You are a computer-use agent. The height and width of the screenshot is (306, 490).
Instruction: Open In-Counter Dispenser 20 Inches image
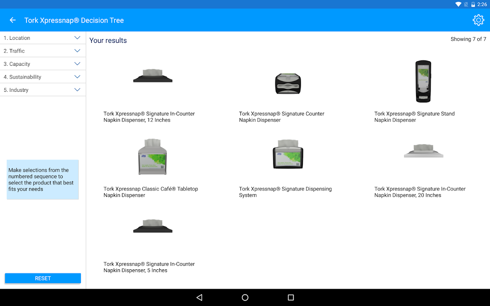tap(424, 151)
